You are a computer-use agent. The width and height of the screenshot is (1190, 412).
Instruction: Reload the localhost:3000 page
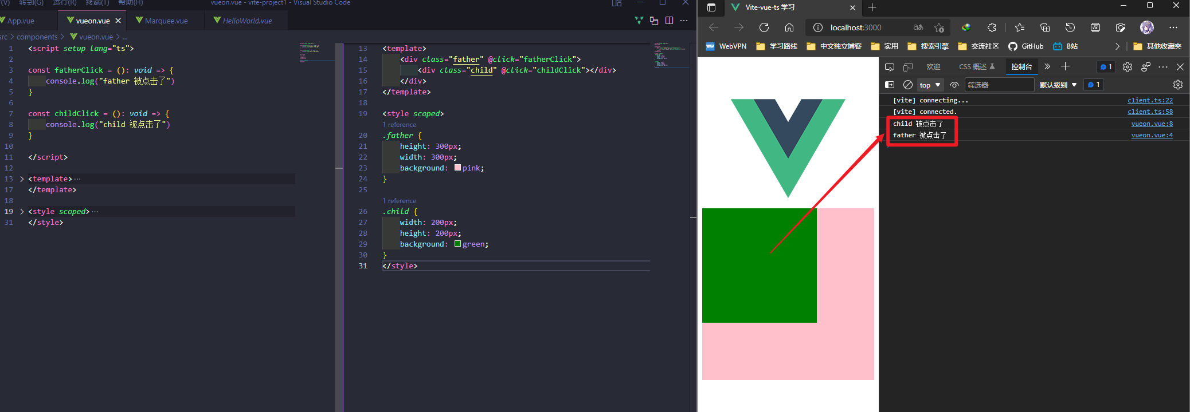[764, 27]
